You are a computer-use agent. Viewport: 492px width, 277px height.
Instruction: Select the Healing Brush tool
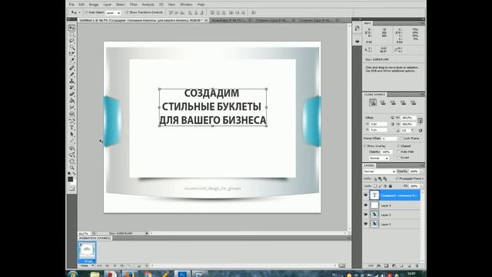coord(71,68)
